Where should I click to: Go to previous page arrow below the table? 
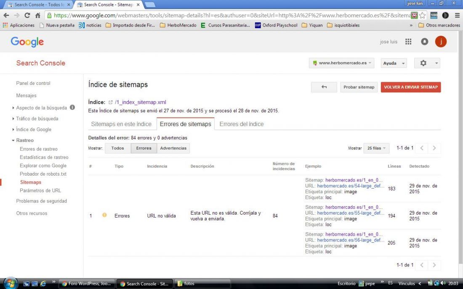coord(422,265)
